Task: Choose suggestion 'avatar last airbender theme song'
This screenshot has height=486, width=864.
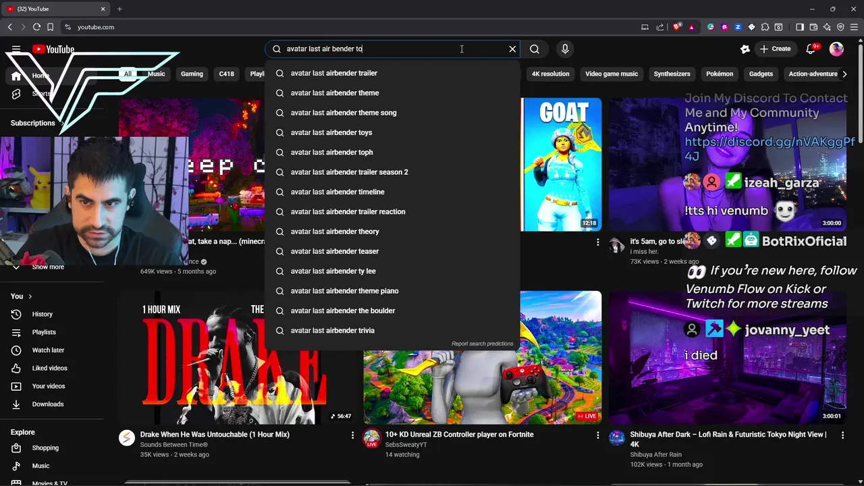Action: tap(392, 113)
